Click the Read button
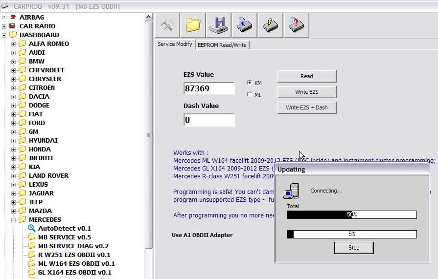The width and height of the screenshot is (438, 279). 307,76
